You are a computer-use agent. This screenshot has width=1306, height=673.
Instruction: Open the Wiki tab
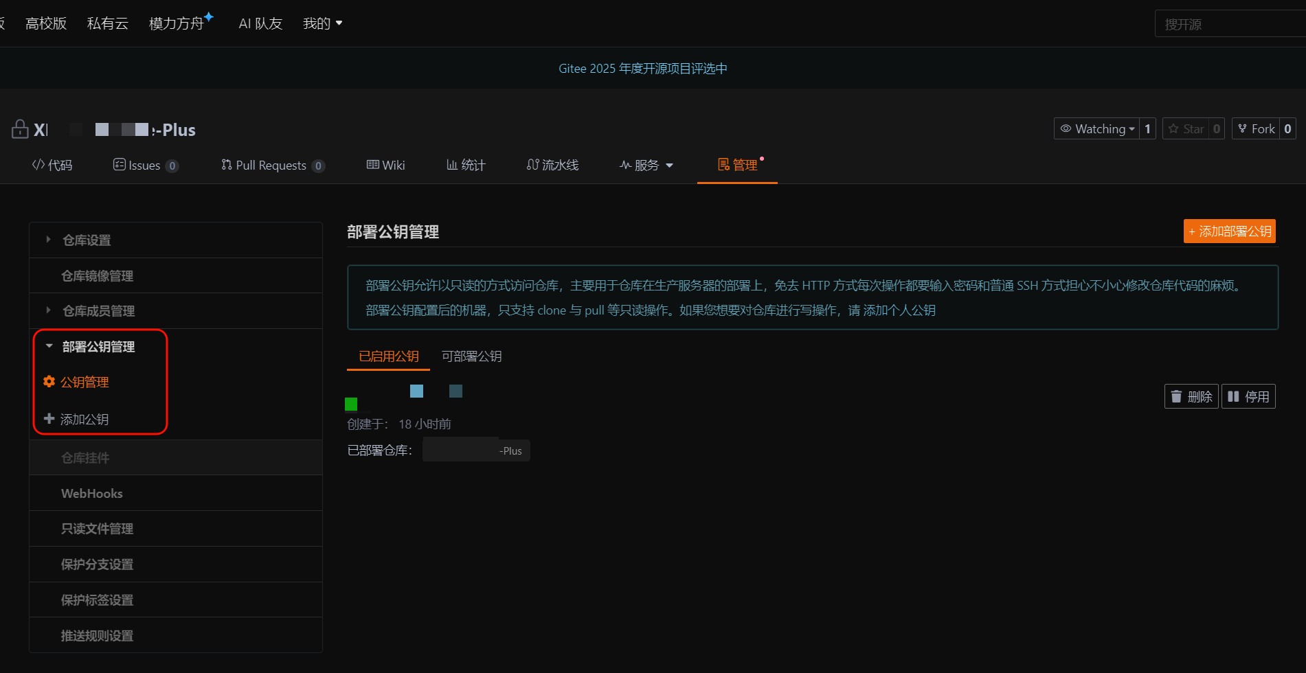385,165
